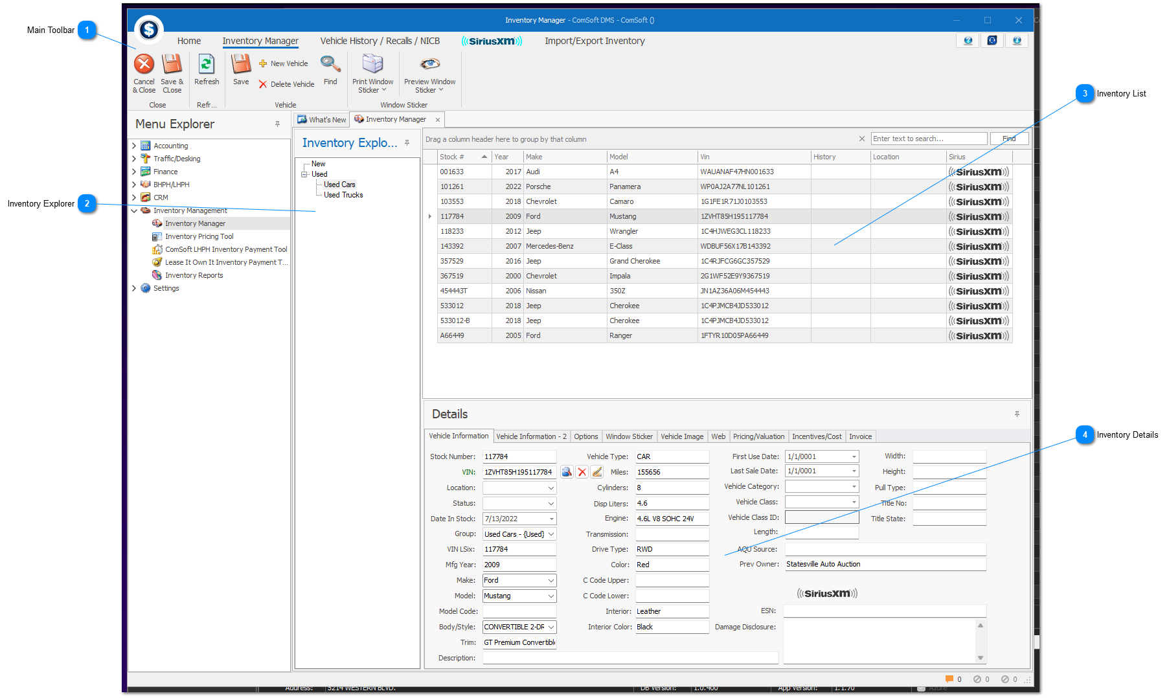Screen dimensions: 1169x698
Task: Open the Body/Style dropdown
Action: click(551, 627)
